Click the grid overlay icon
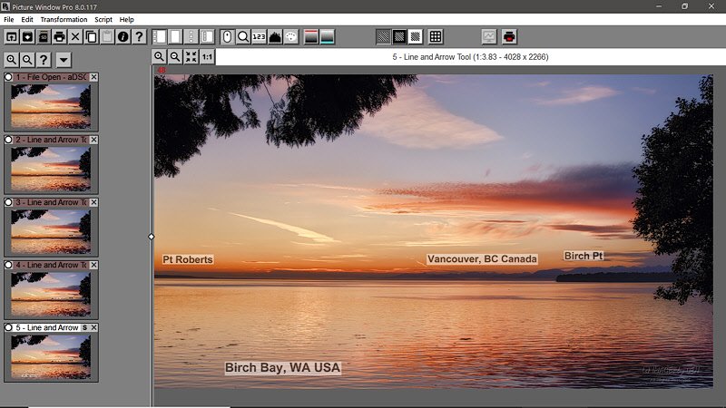Image resolution: width=726 pixels, height=408 pixels. point(436,37)
